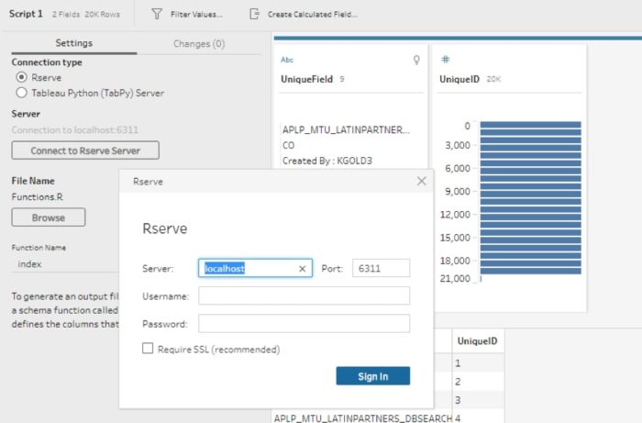This screenshot has height=423, width=642.
Task: Click the Port input field
Action: [381, 269]
